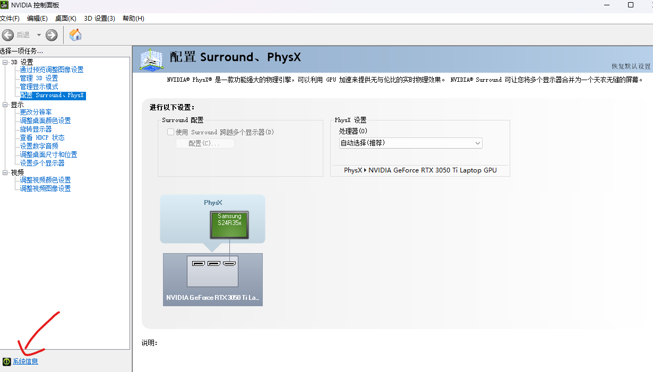Select 调整视频颜色设置

click(x=45, y=180)
